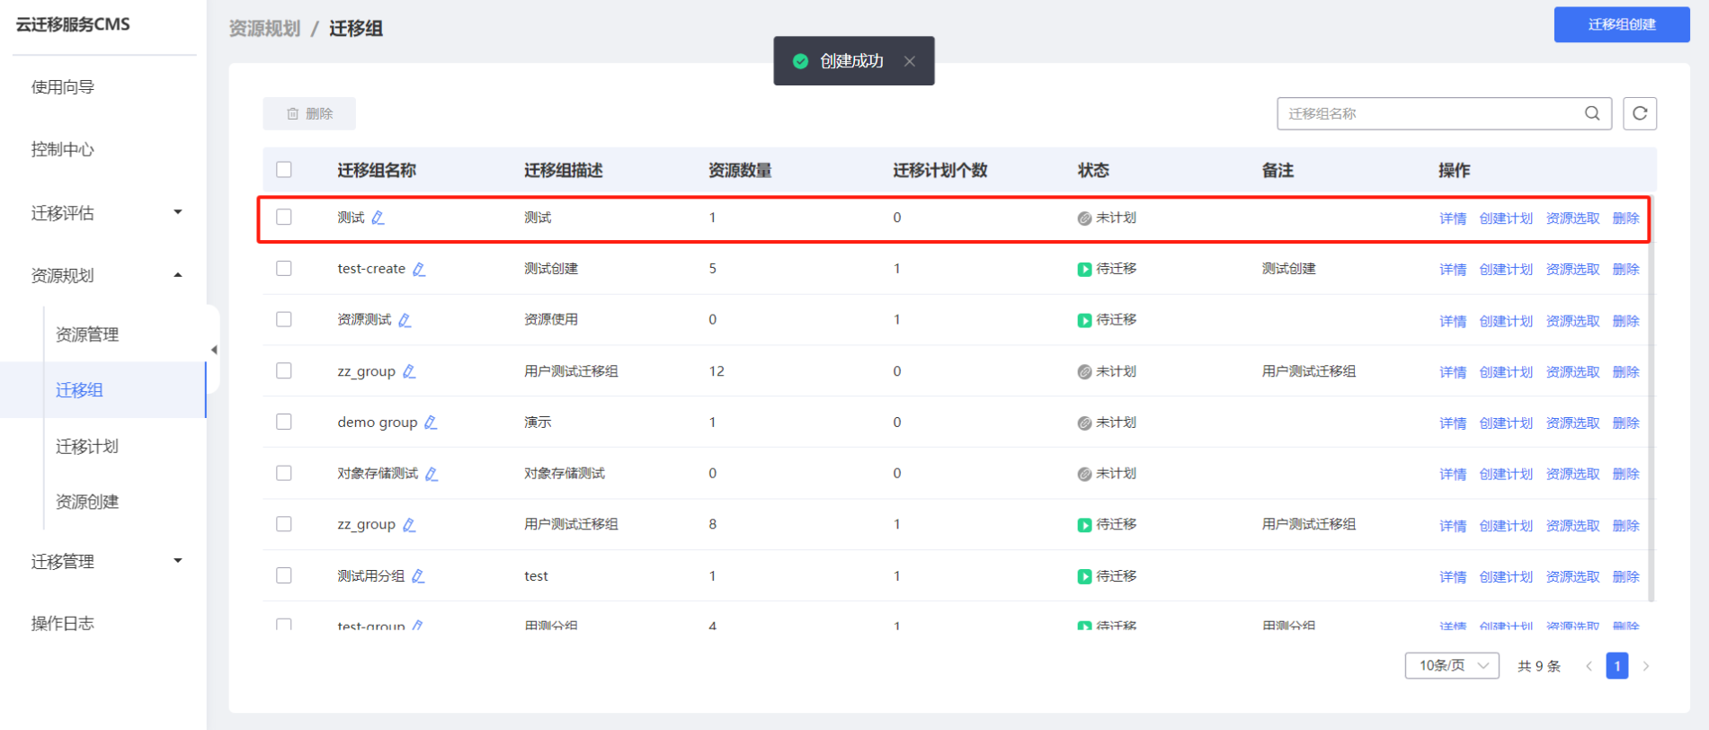This screenshot has height=730, width=1709.
Task: Go to 控制中心 from the sidebar
Action: [x=63, y=149]
